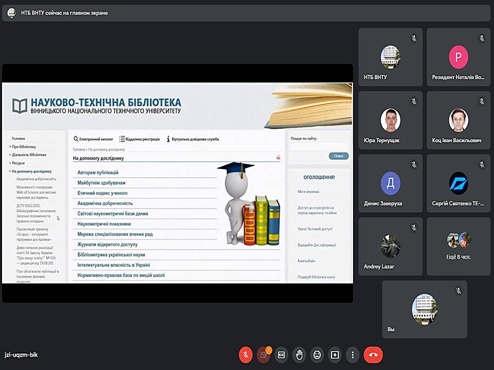Click in the 'Пошук по сайту' search field
The image size is (494, 370).
319,146
